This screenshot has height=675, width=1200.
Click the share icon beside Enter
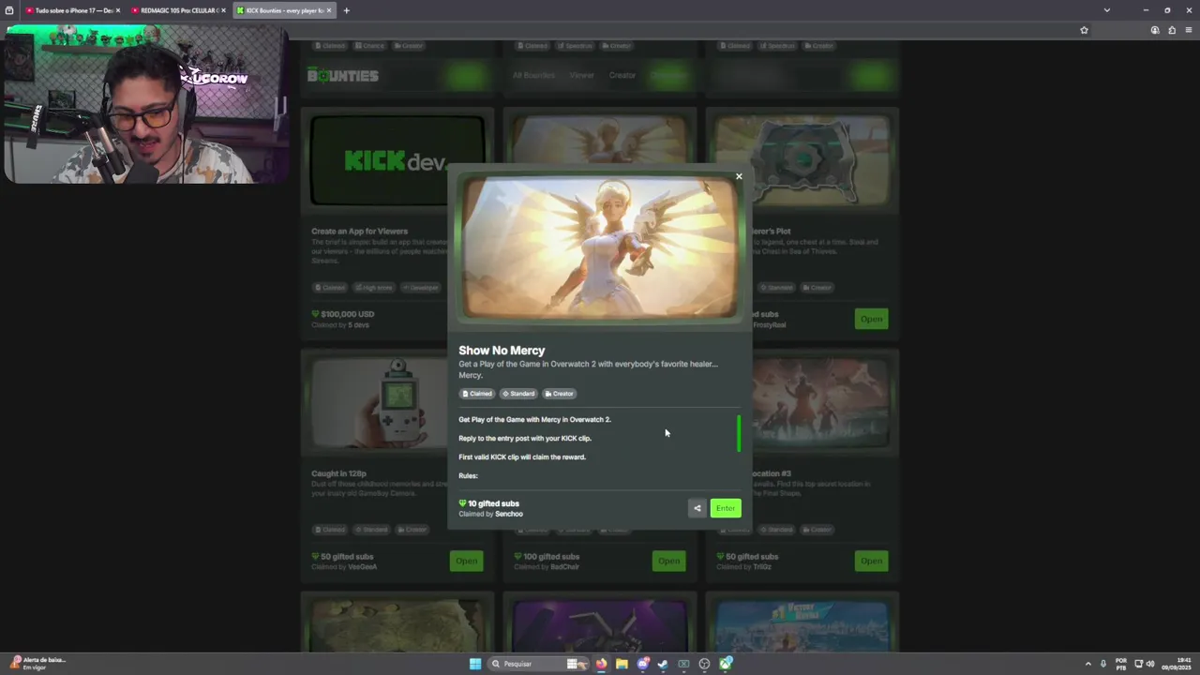tap(697, 508)
